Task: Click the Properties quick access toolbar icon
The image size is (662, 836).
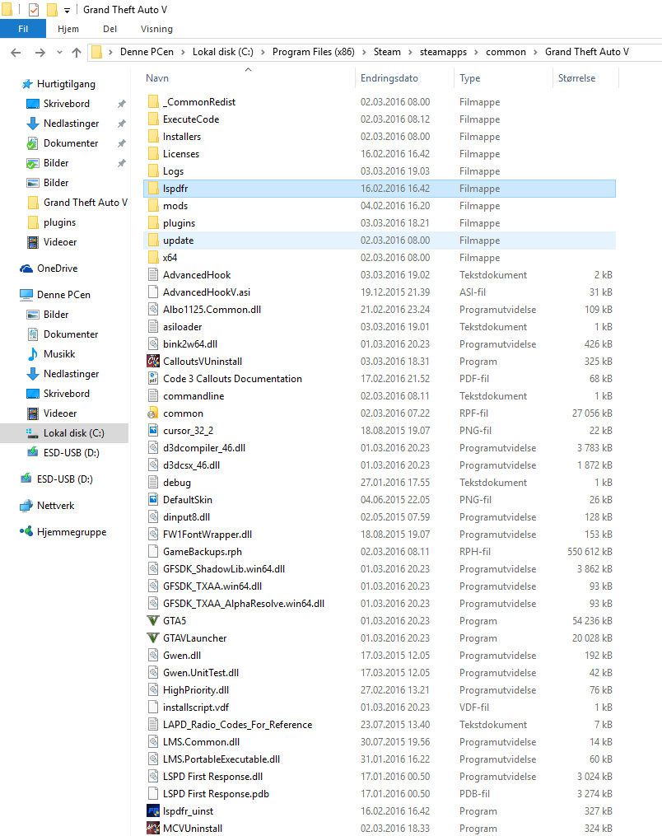Action: coord(34,10)
